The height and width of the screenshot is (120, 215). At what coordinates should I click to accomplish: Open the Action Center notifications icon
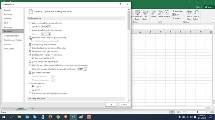pyautogui.click(x=210, y=117)
